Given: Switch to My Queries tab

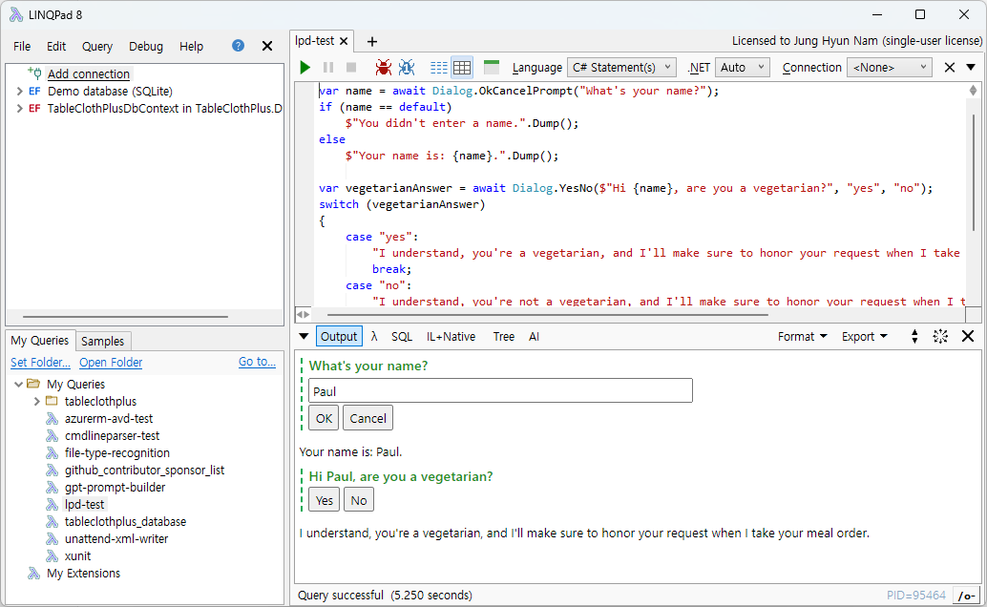Looking at the screenshot, I should pos(40,341).
